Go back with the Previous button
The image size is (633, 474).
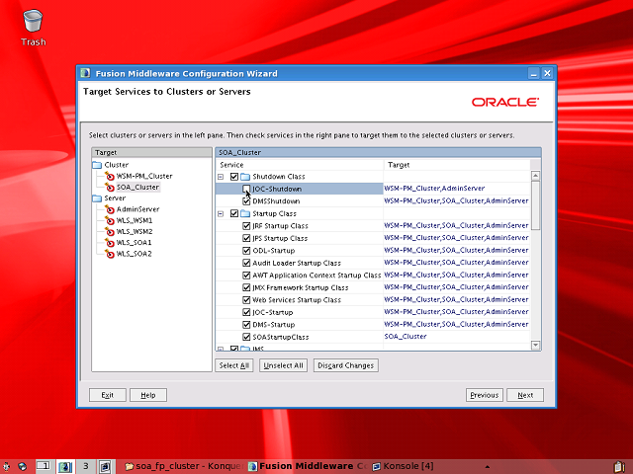click(484, 395)
